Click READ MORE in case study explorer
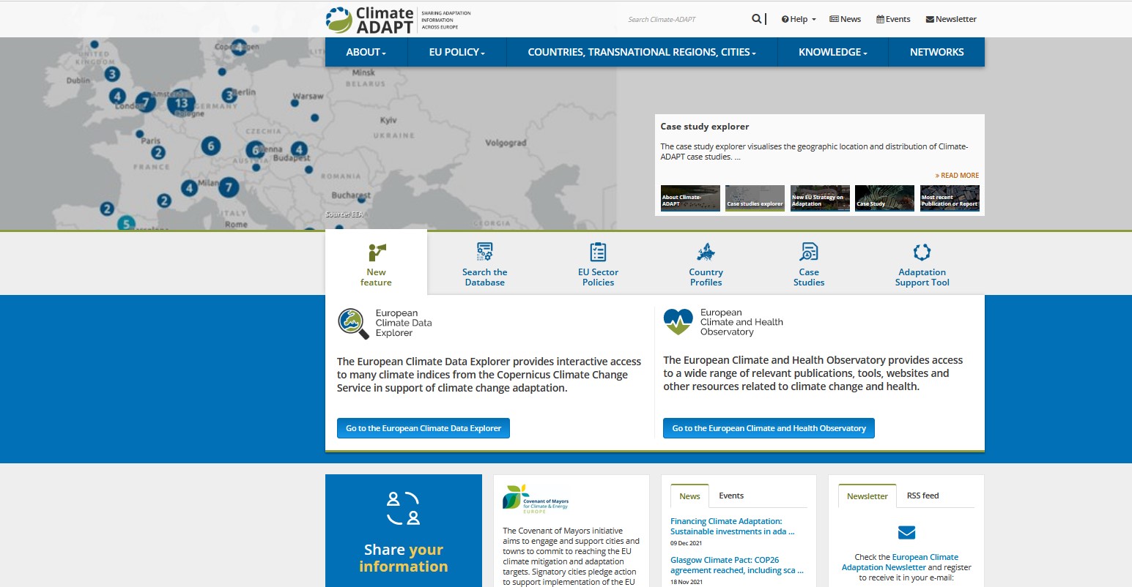The width and height of the screenshot is (1132, 587). 957,176
